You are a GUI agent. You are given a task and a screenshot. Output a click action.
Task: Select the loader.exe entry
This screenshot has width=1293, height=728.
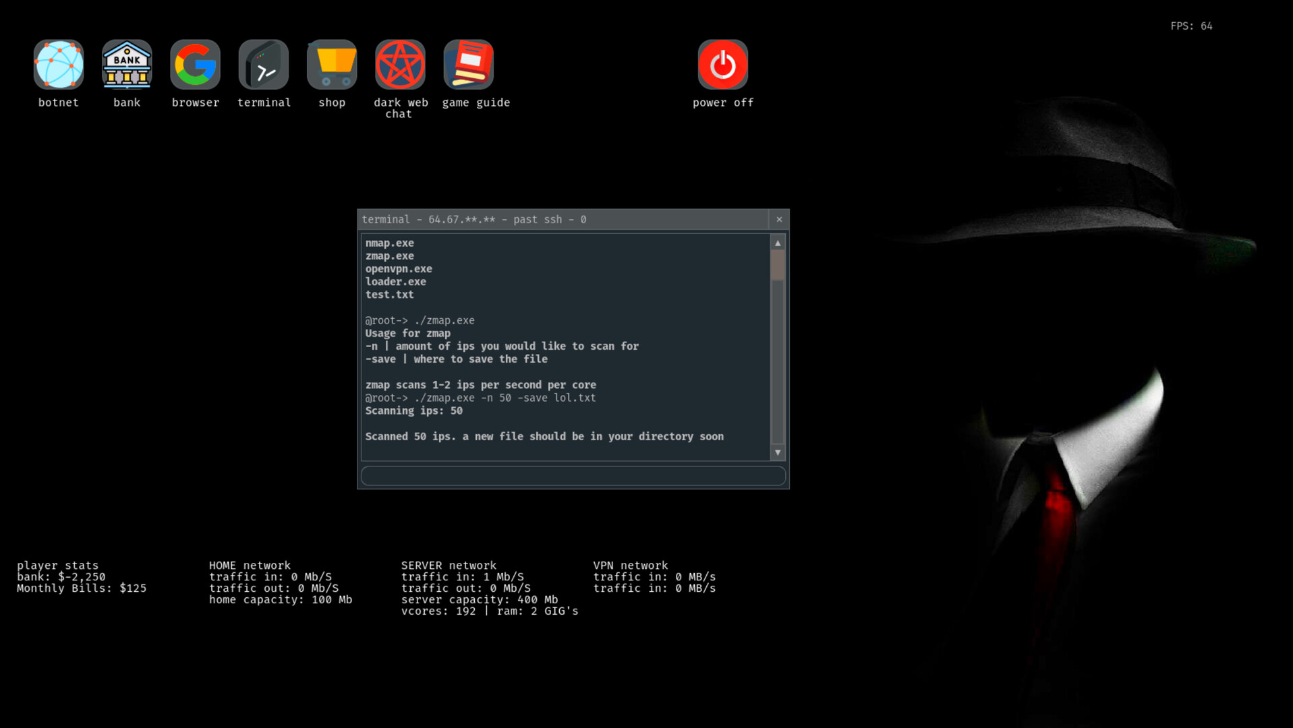(x=396, y=282)
